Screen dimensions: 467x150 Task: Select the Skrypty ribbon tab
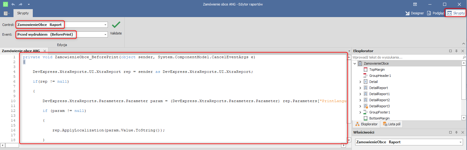click(x=23, y=13)
